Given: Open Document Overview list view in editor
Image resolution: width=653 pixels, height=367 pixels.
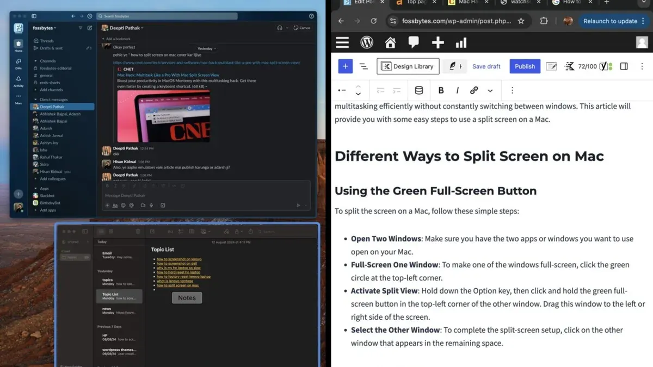Looking at the screenshot, I should click(x=364, y=66).
